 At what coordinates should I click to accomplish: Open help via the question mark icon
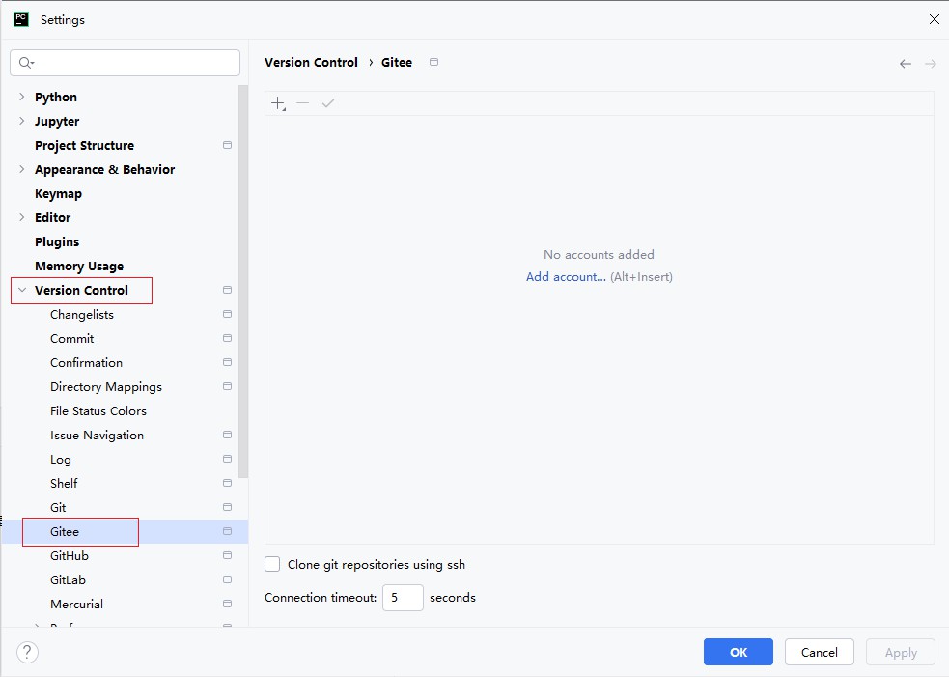click(x=27, y=652)
